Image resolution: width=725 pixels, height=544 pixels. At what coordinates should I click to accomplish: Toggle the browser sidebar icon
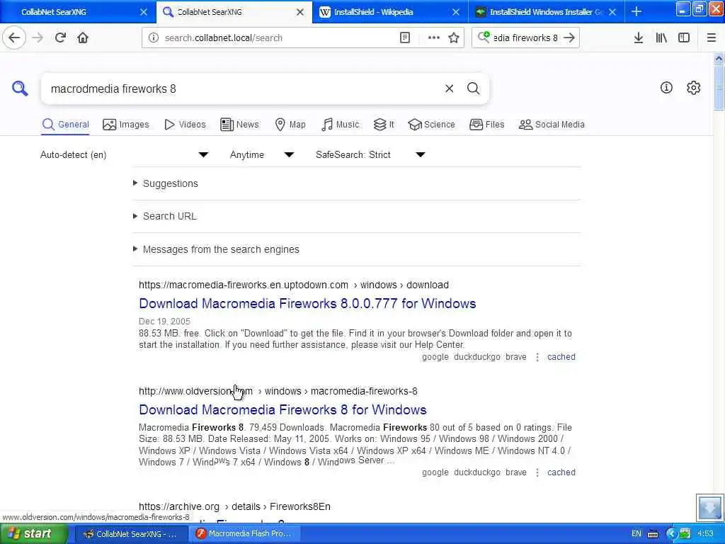pyautogui.click(x=684, y=38)
